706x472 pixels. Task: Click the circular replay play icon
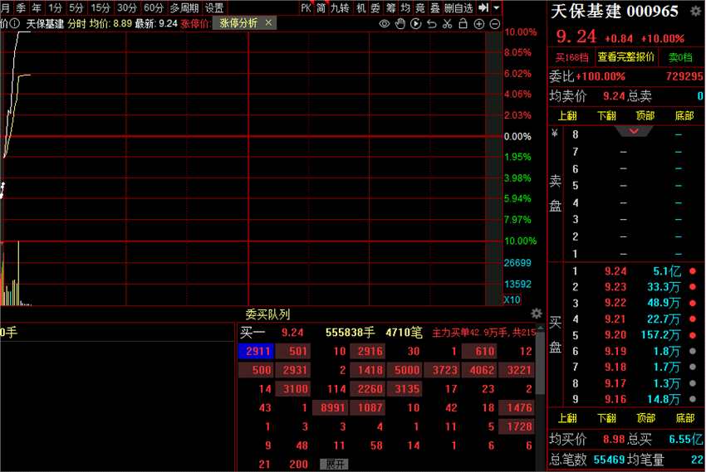[x=415, y=24]
